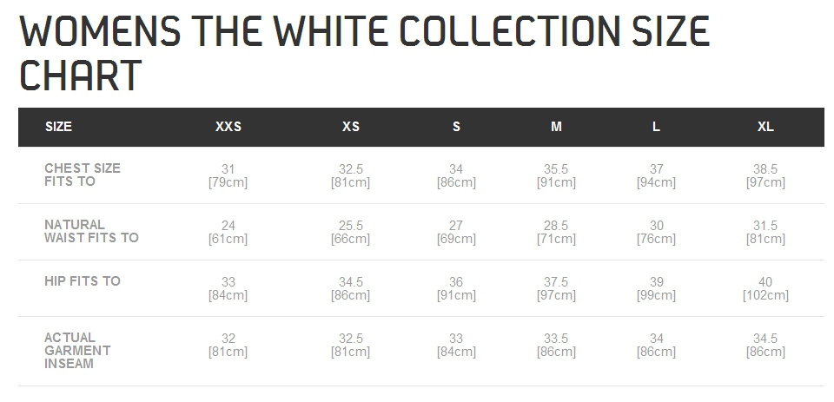Viewport: 834px width, 402px height.
Task: Select S waist value 27 [69cm]
Action: tap(456, 233)
